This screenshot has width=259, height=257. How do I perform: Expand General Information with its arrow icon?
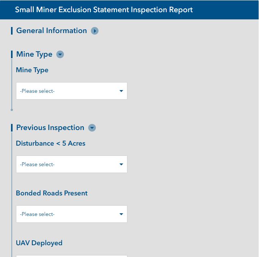tap(95, 31)
